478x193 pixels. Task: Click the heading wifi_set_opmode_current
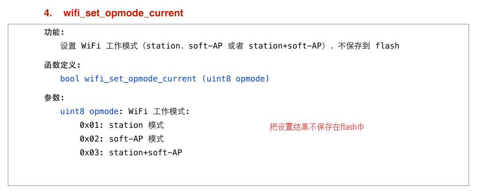pyautogui.click(x=123, y=13)
